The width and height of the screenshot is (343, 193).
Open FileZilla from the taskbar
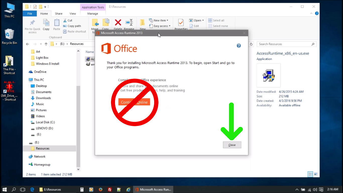pyautogui.click(x=110, y=189)
